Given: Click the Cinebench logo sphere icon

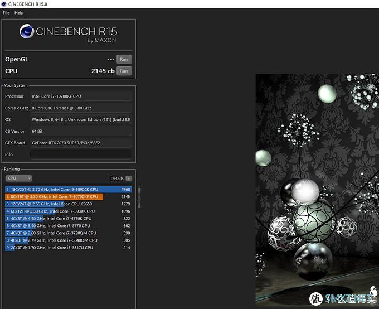Looking at the screenshot, I should tap(27, 31).
